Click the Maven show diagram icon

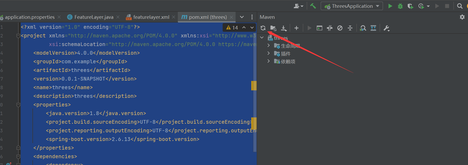coord(373,28)
